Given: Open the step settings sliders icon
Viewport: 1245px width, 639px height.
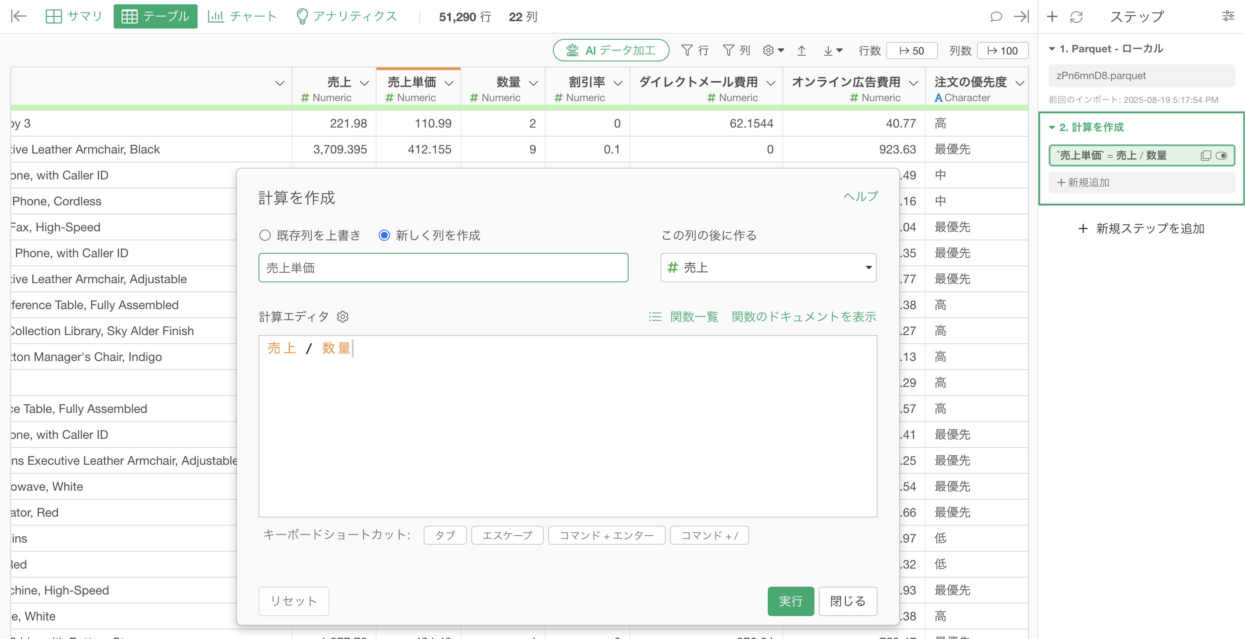Looking at the screenshot, I should pyautogui.click(x=1228, y=16).
